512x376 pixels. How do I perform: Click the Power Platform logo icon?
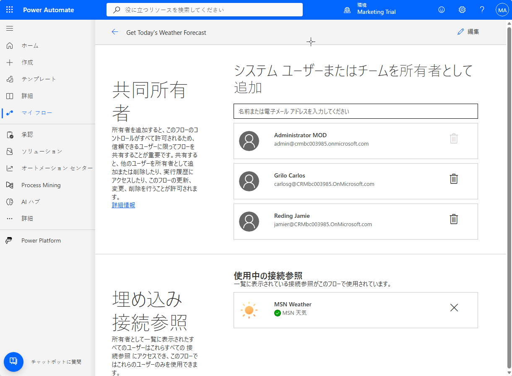[9, 240]
